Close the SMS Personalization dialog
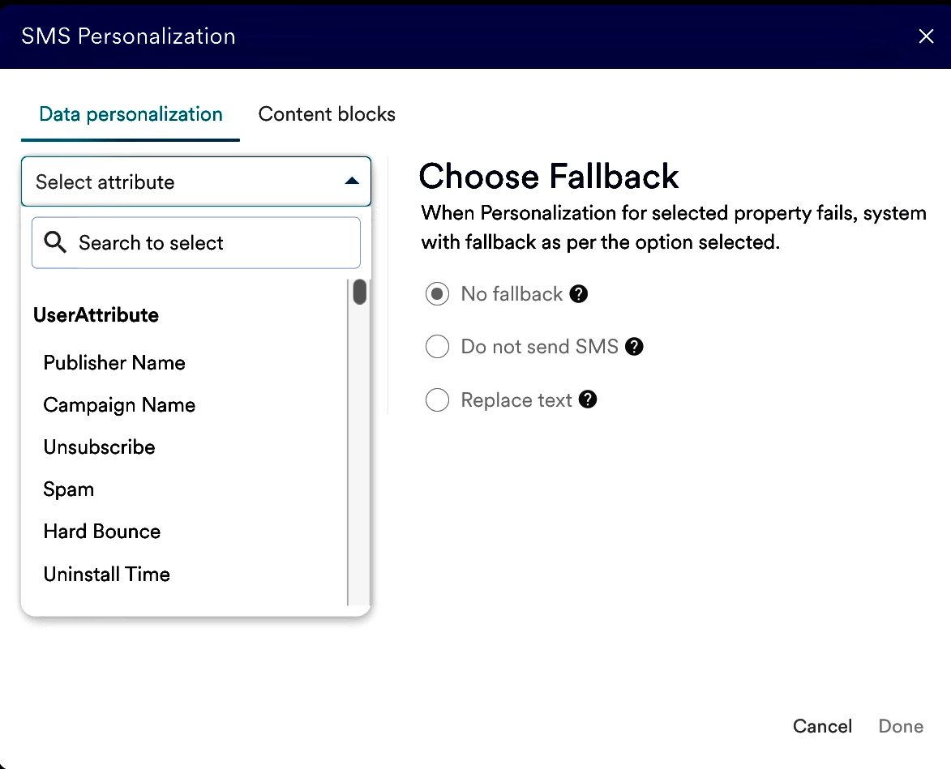 point(926,36)
